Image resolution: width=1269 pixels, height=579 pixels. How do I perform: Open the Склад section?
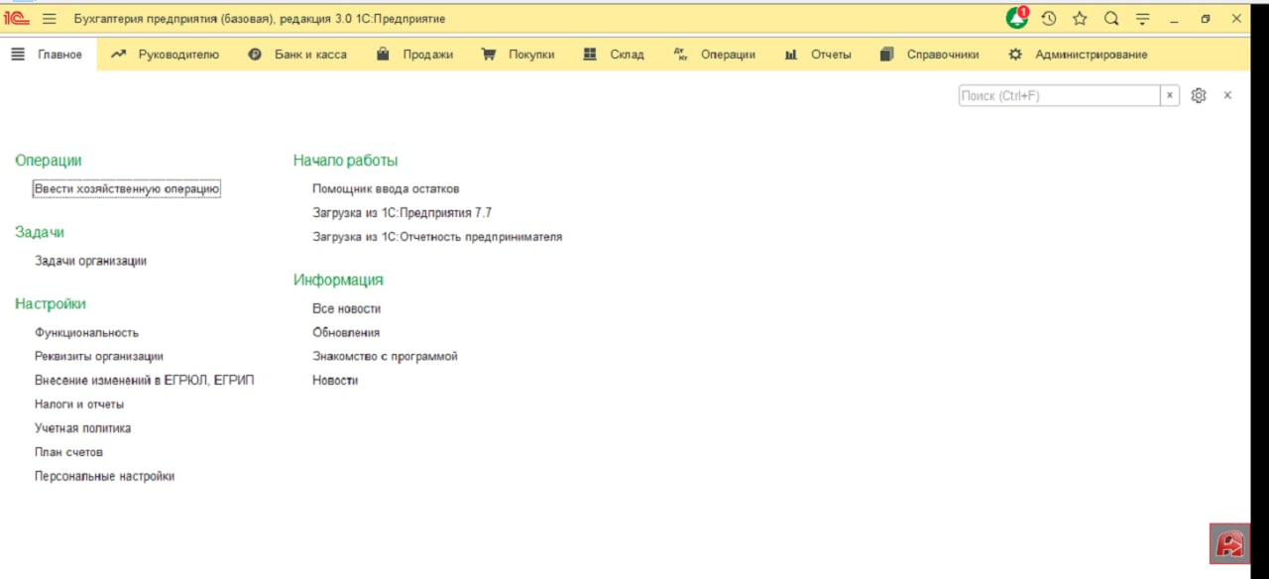[627, 55]
